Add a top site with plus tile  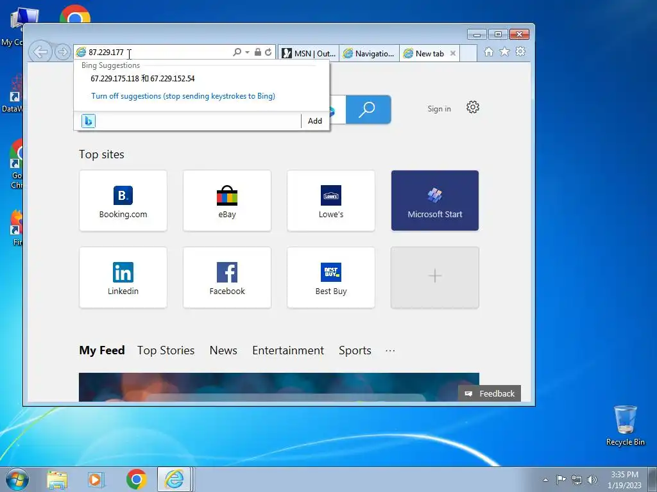point(435,277)
